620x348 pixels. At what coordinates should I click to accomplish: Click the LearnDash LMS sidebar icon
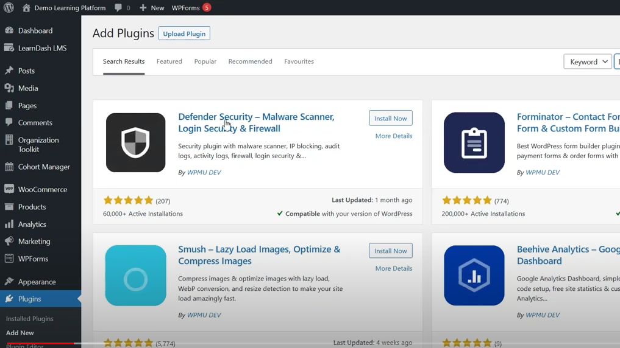(x=9, y=47)
